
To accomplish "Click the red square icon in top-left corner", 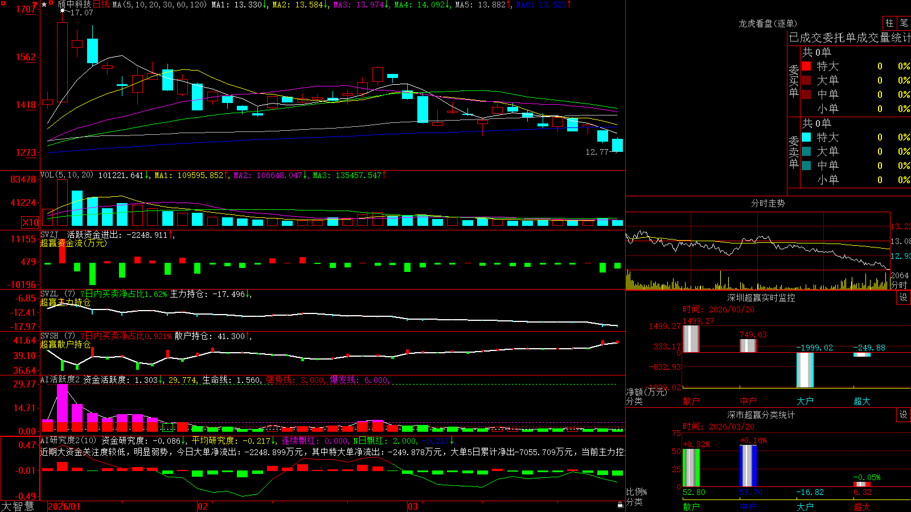I will pos(3,3).
